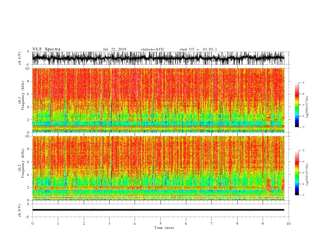
Task: Click the ch.1 voltage waveform plot
Action: pyautogui.click(x=158, y=58)
